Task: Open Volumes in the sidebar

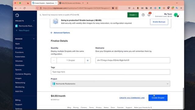Action: pos(19,61)
